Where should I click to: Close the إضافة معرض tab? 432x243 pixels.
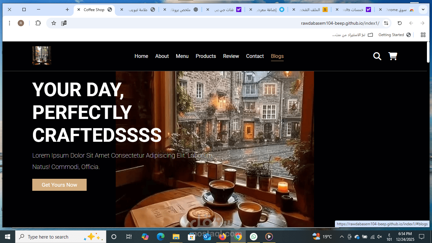click(251, 10)
